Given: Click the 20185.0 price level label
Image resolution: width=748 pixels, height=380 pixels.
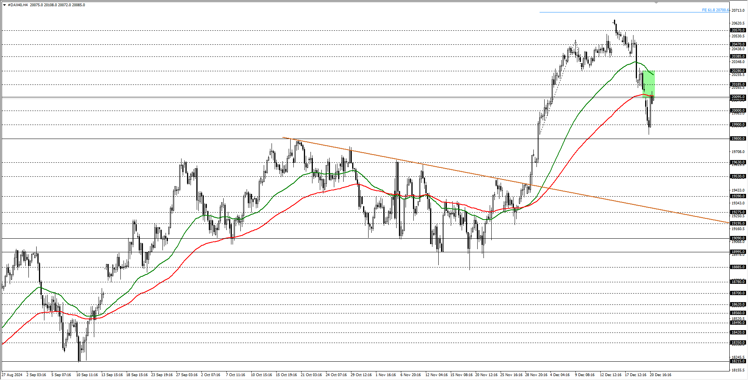Looking at the screenshot, I should 738,84.
